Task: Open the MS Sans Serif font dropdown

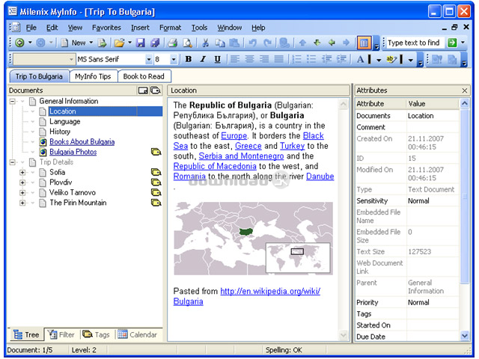Action: pos(149,59)
